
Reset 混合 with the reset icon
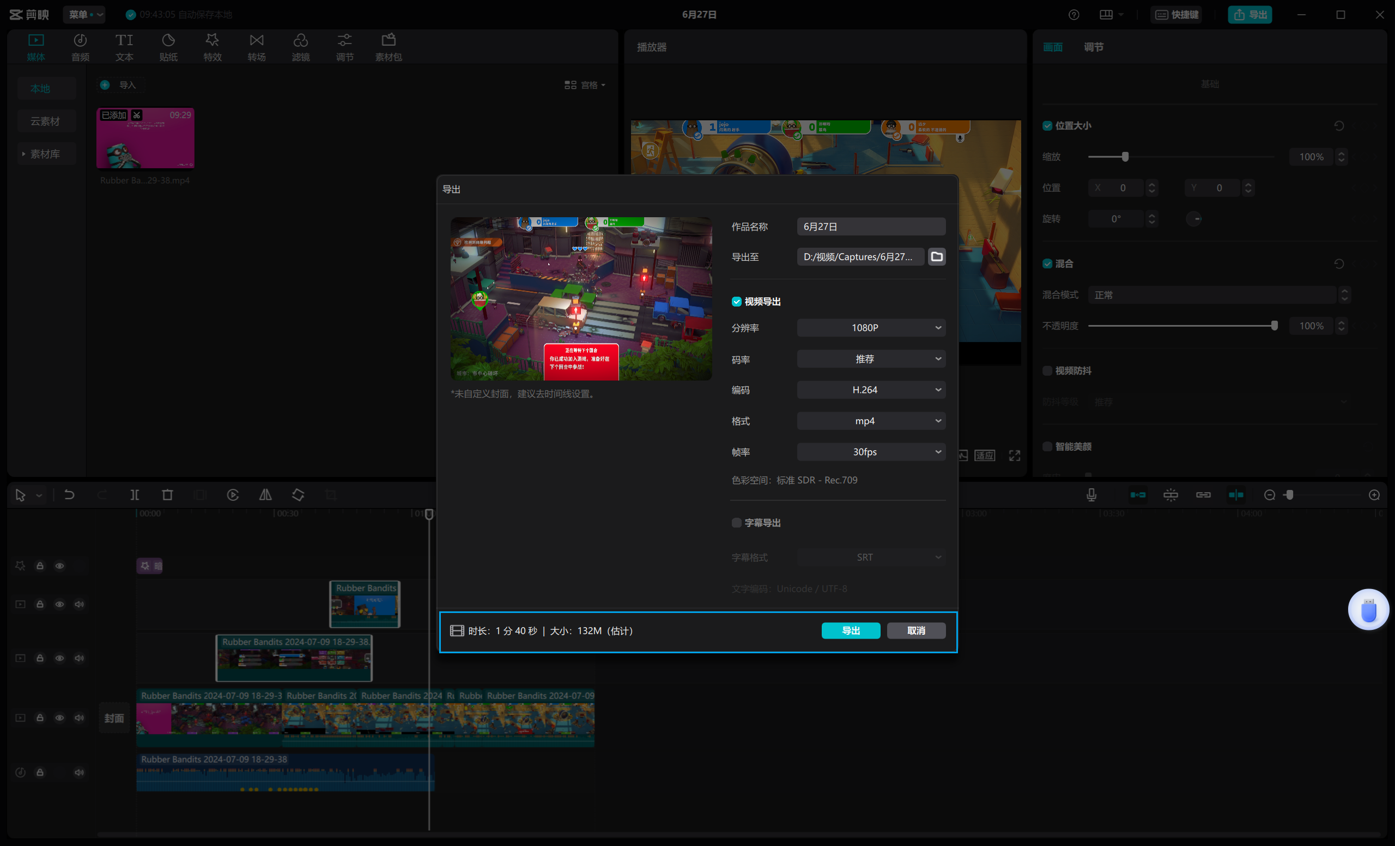pyautogui.click(x=1339, y=263)
